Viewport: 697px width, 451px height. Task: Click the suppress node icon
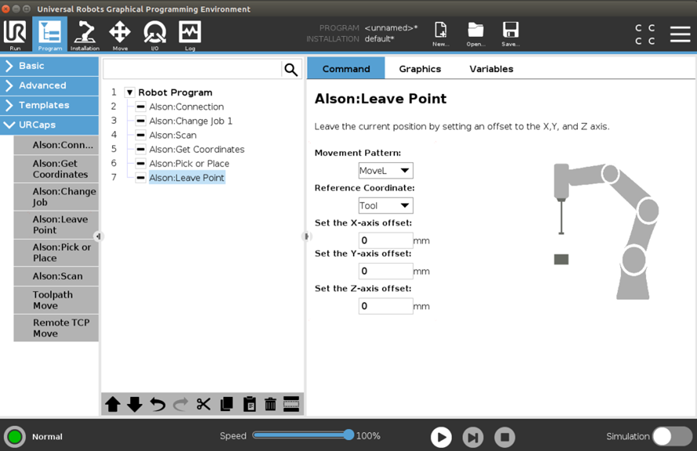click(291, 405)
